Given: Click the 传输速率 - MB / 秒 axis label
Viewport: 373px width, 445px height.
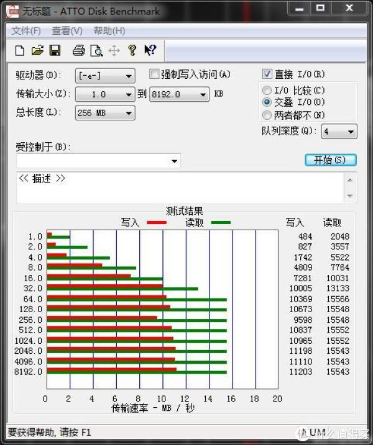Looking at the screenshot, I should 153,408.
